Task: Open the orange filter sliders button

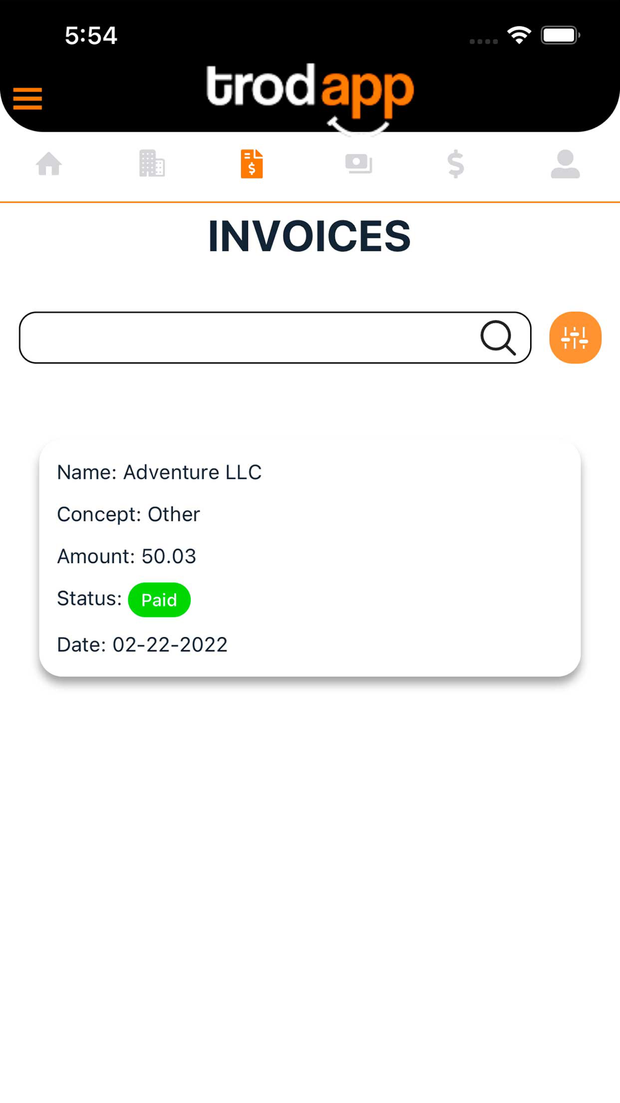Action: pyautogui.click(x=575, y=337)
